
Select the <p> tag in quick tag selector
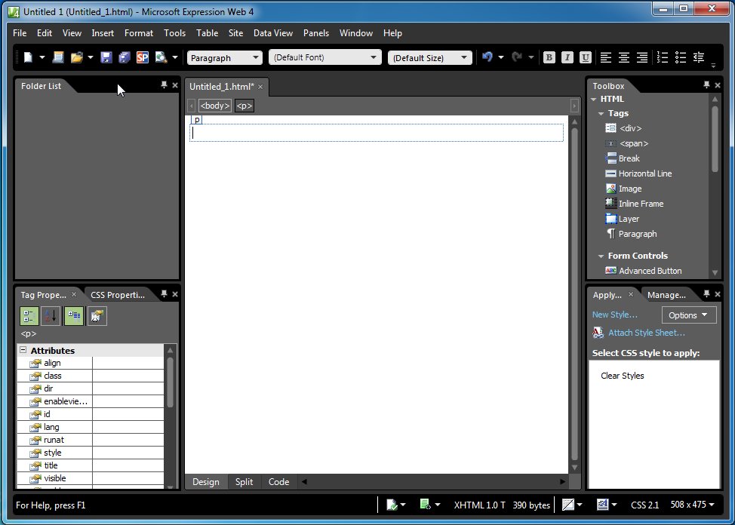(244, 106)
